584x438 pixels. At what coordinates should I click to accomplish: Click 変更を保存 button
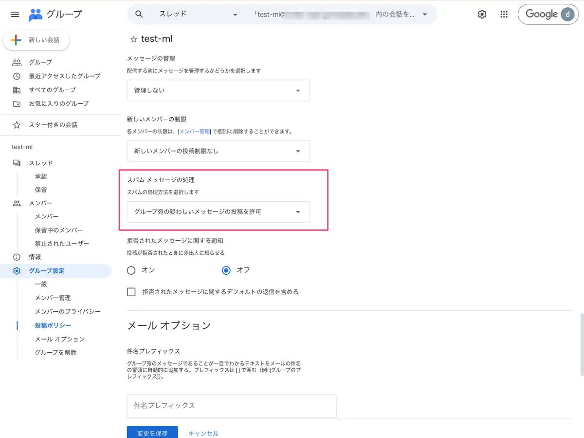152,433
